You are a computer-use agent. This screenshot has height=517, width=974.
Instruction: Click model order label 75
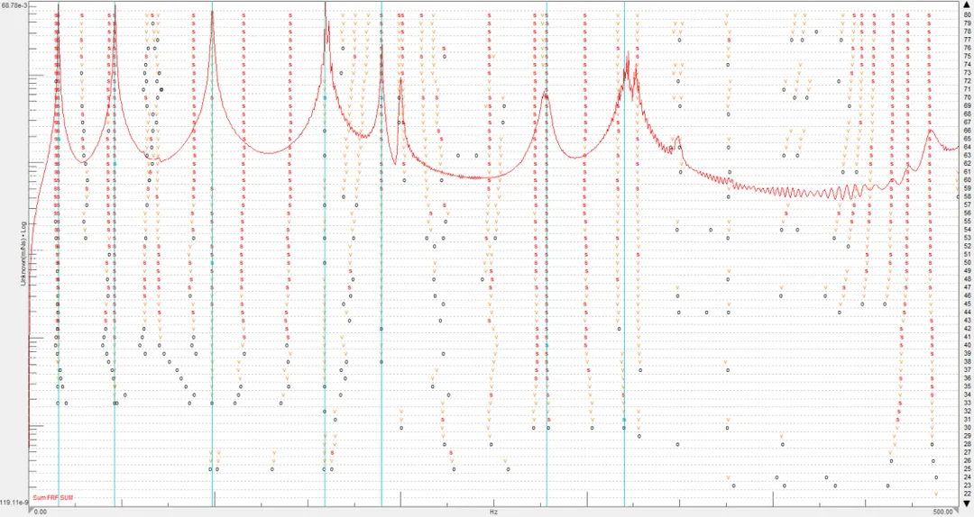pyautogui.click(x=967, y=56)
